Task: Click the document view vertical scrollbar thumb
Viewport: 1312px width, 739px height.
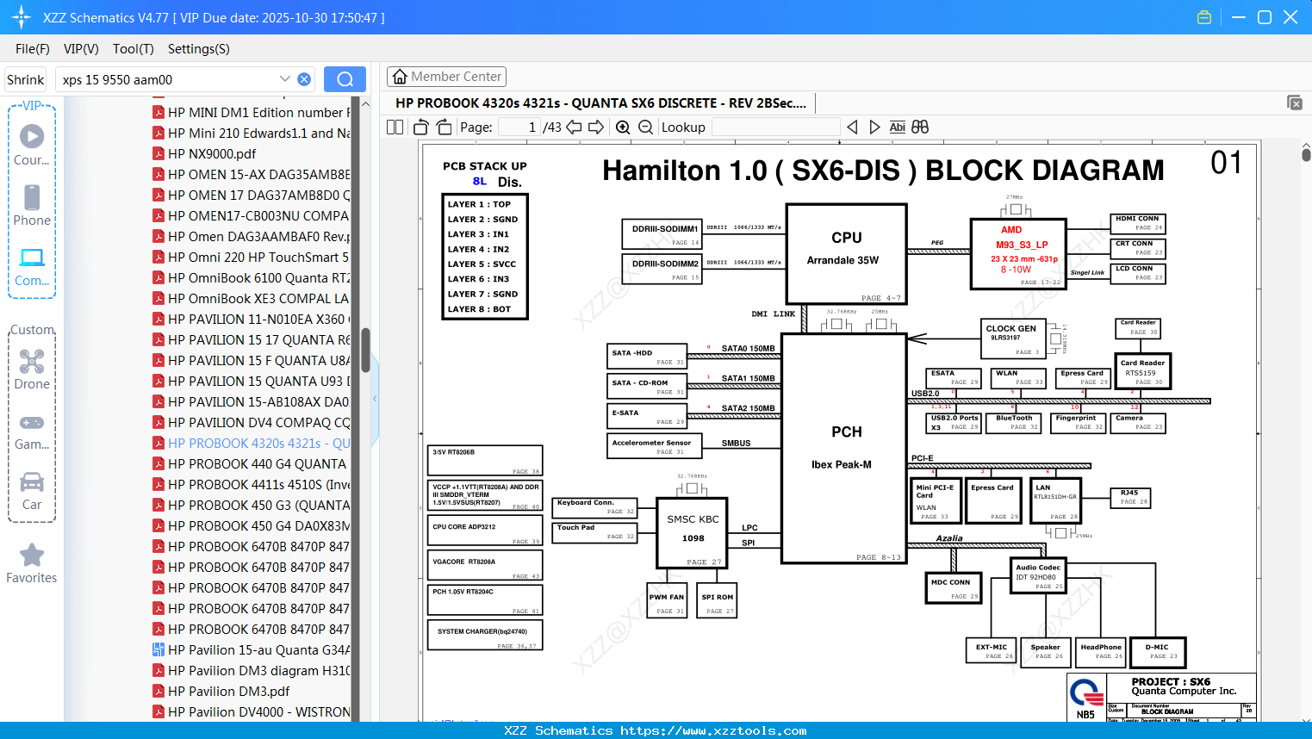Action: 1306,153
